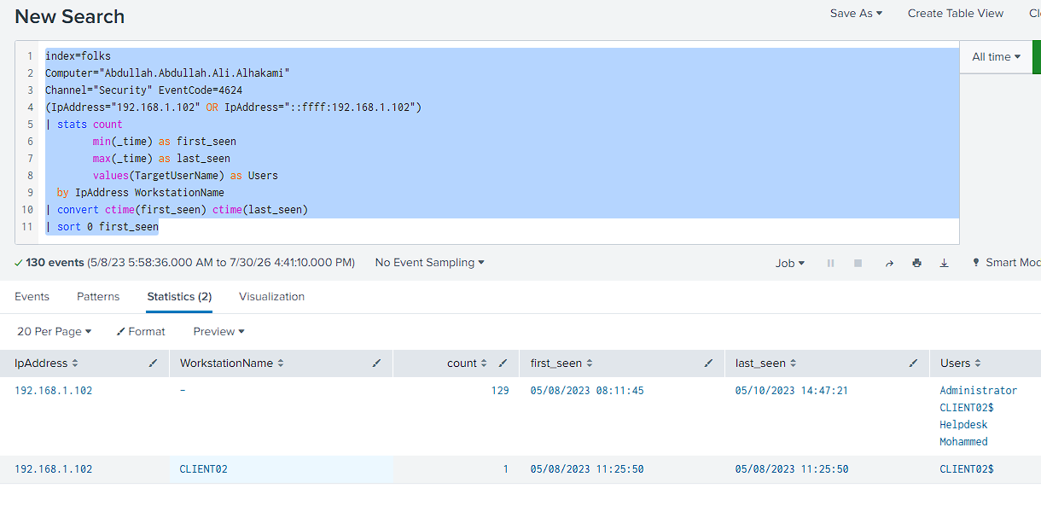Switch to the Patterns tab

(98, 297)
